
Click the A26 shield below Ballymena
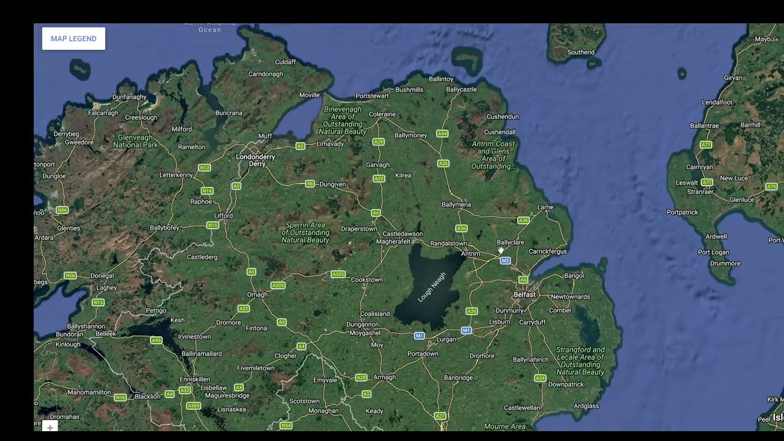pos(461,228)
